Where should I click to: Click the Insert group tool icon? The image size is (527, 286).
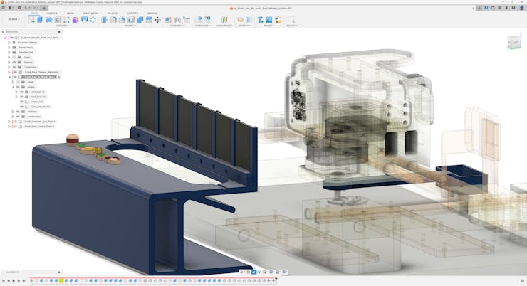pyautogui.click(x=261, y=20)
